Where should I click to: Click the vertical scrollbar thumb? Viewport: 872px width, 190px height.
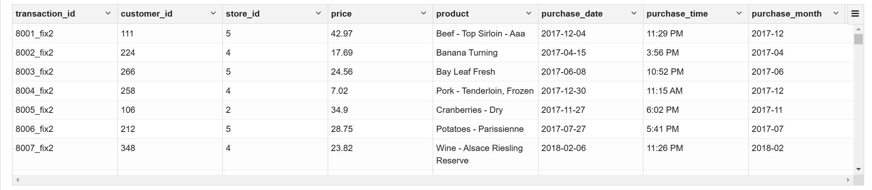click(x=858, y=39)
